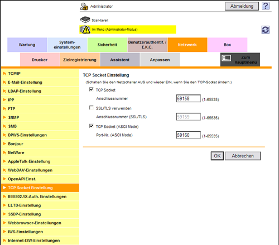Click the Administrator user icon
This screenshot has width=279, height=245.
pyautogui.click(x=84, y=7)
